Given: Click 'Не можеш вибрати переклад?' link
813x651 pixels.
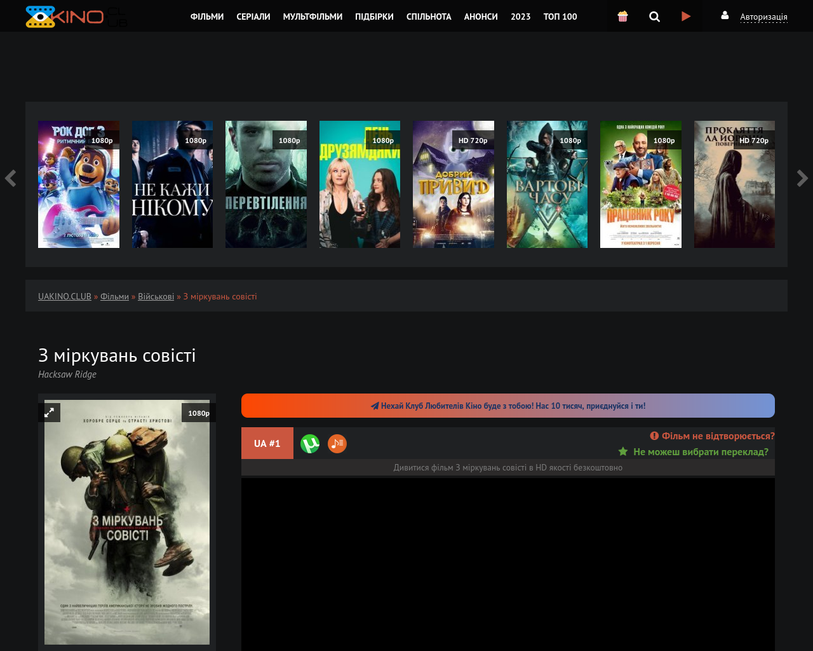Looking at the screenshot, I should (694, 451).
